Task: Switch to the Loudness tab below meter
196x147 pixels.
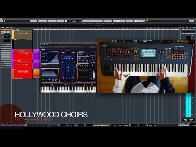Action: pos(189,123)
